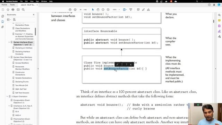Open Two-Minute Drill bookmark
Viewport: 222px width, 125px height.
(22, 85)
